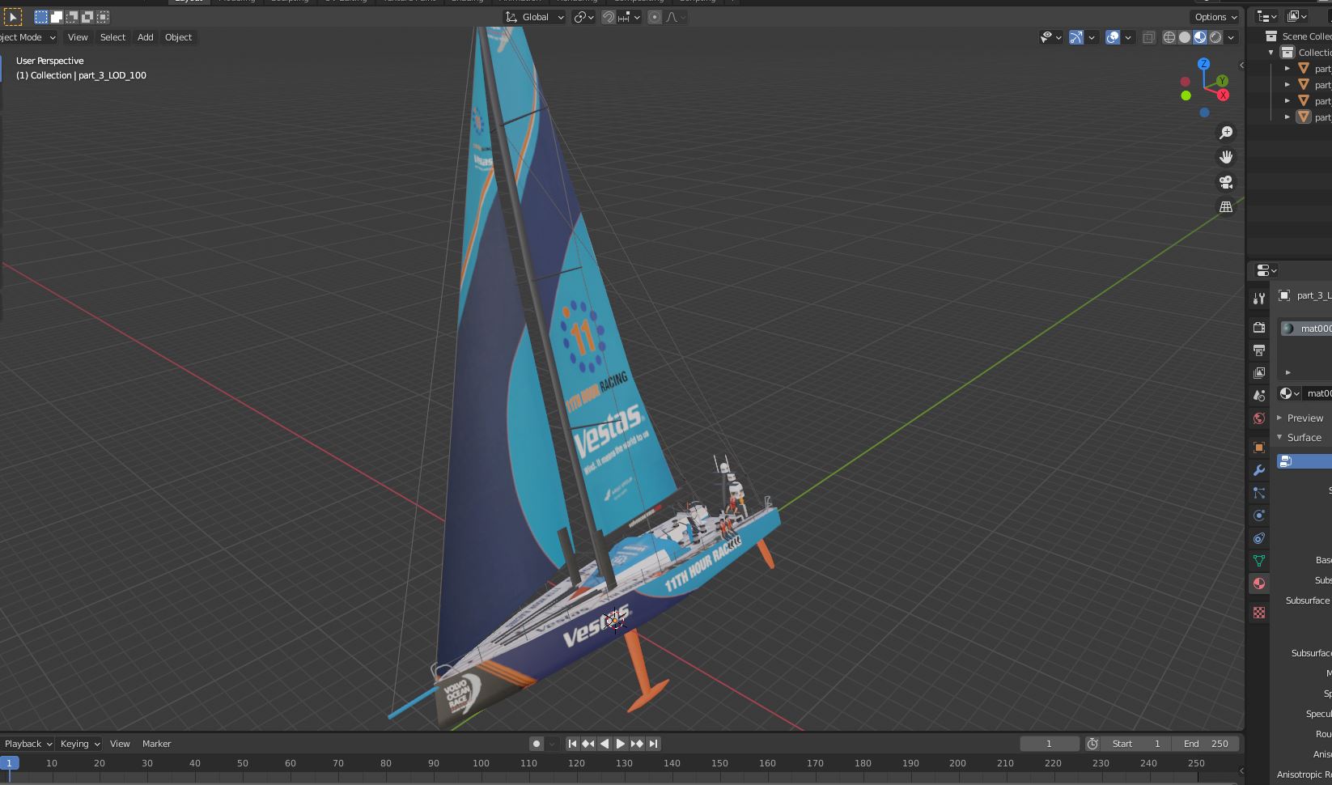Open the Material properties tab

[1259, 583]
